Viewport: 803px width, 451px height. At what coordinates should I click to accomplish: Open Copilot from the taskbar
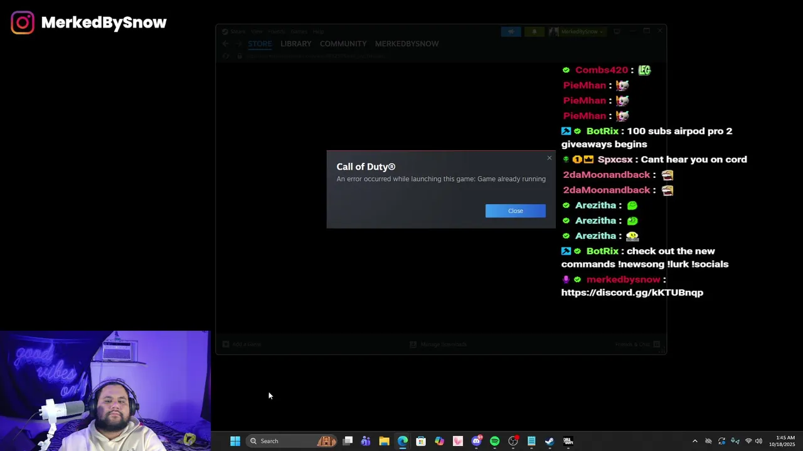pos(439,441)
